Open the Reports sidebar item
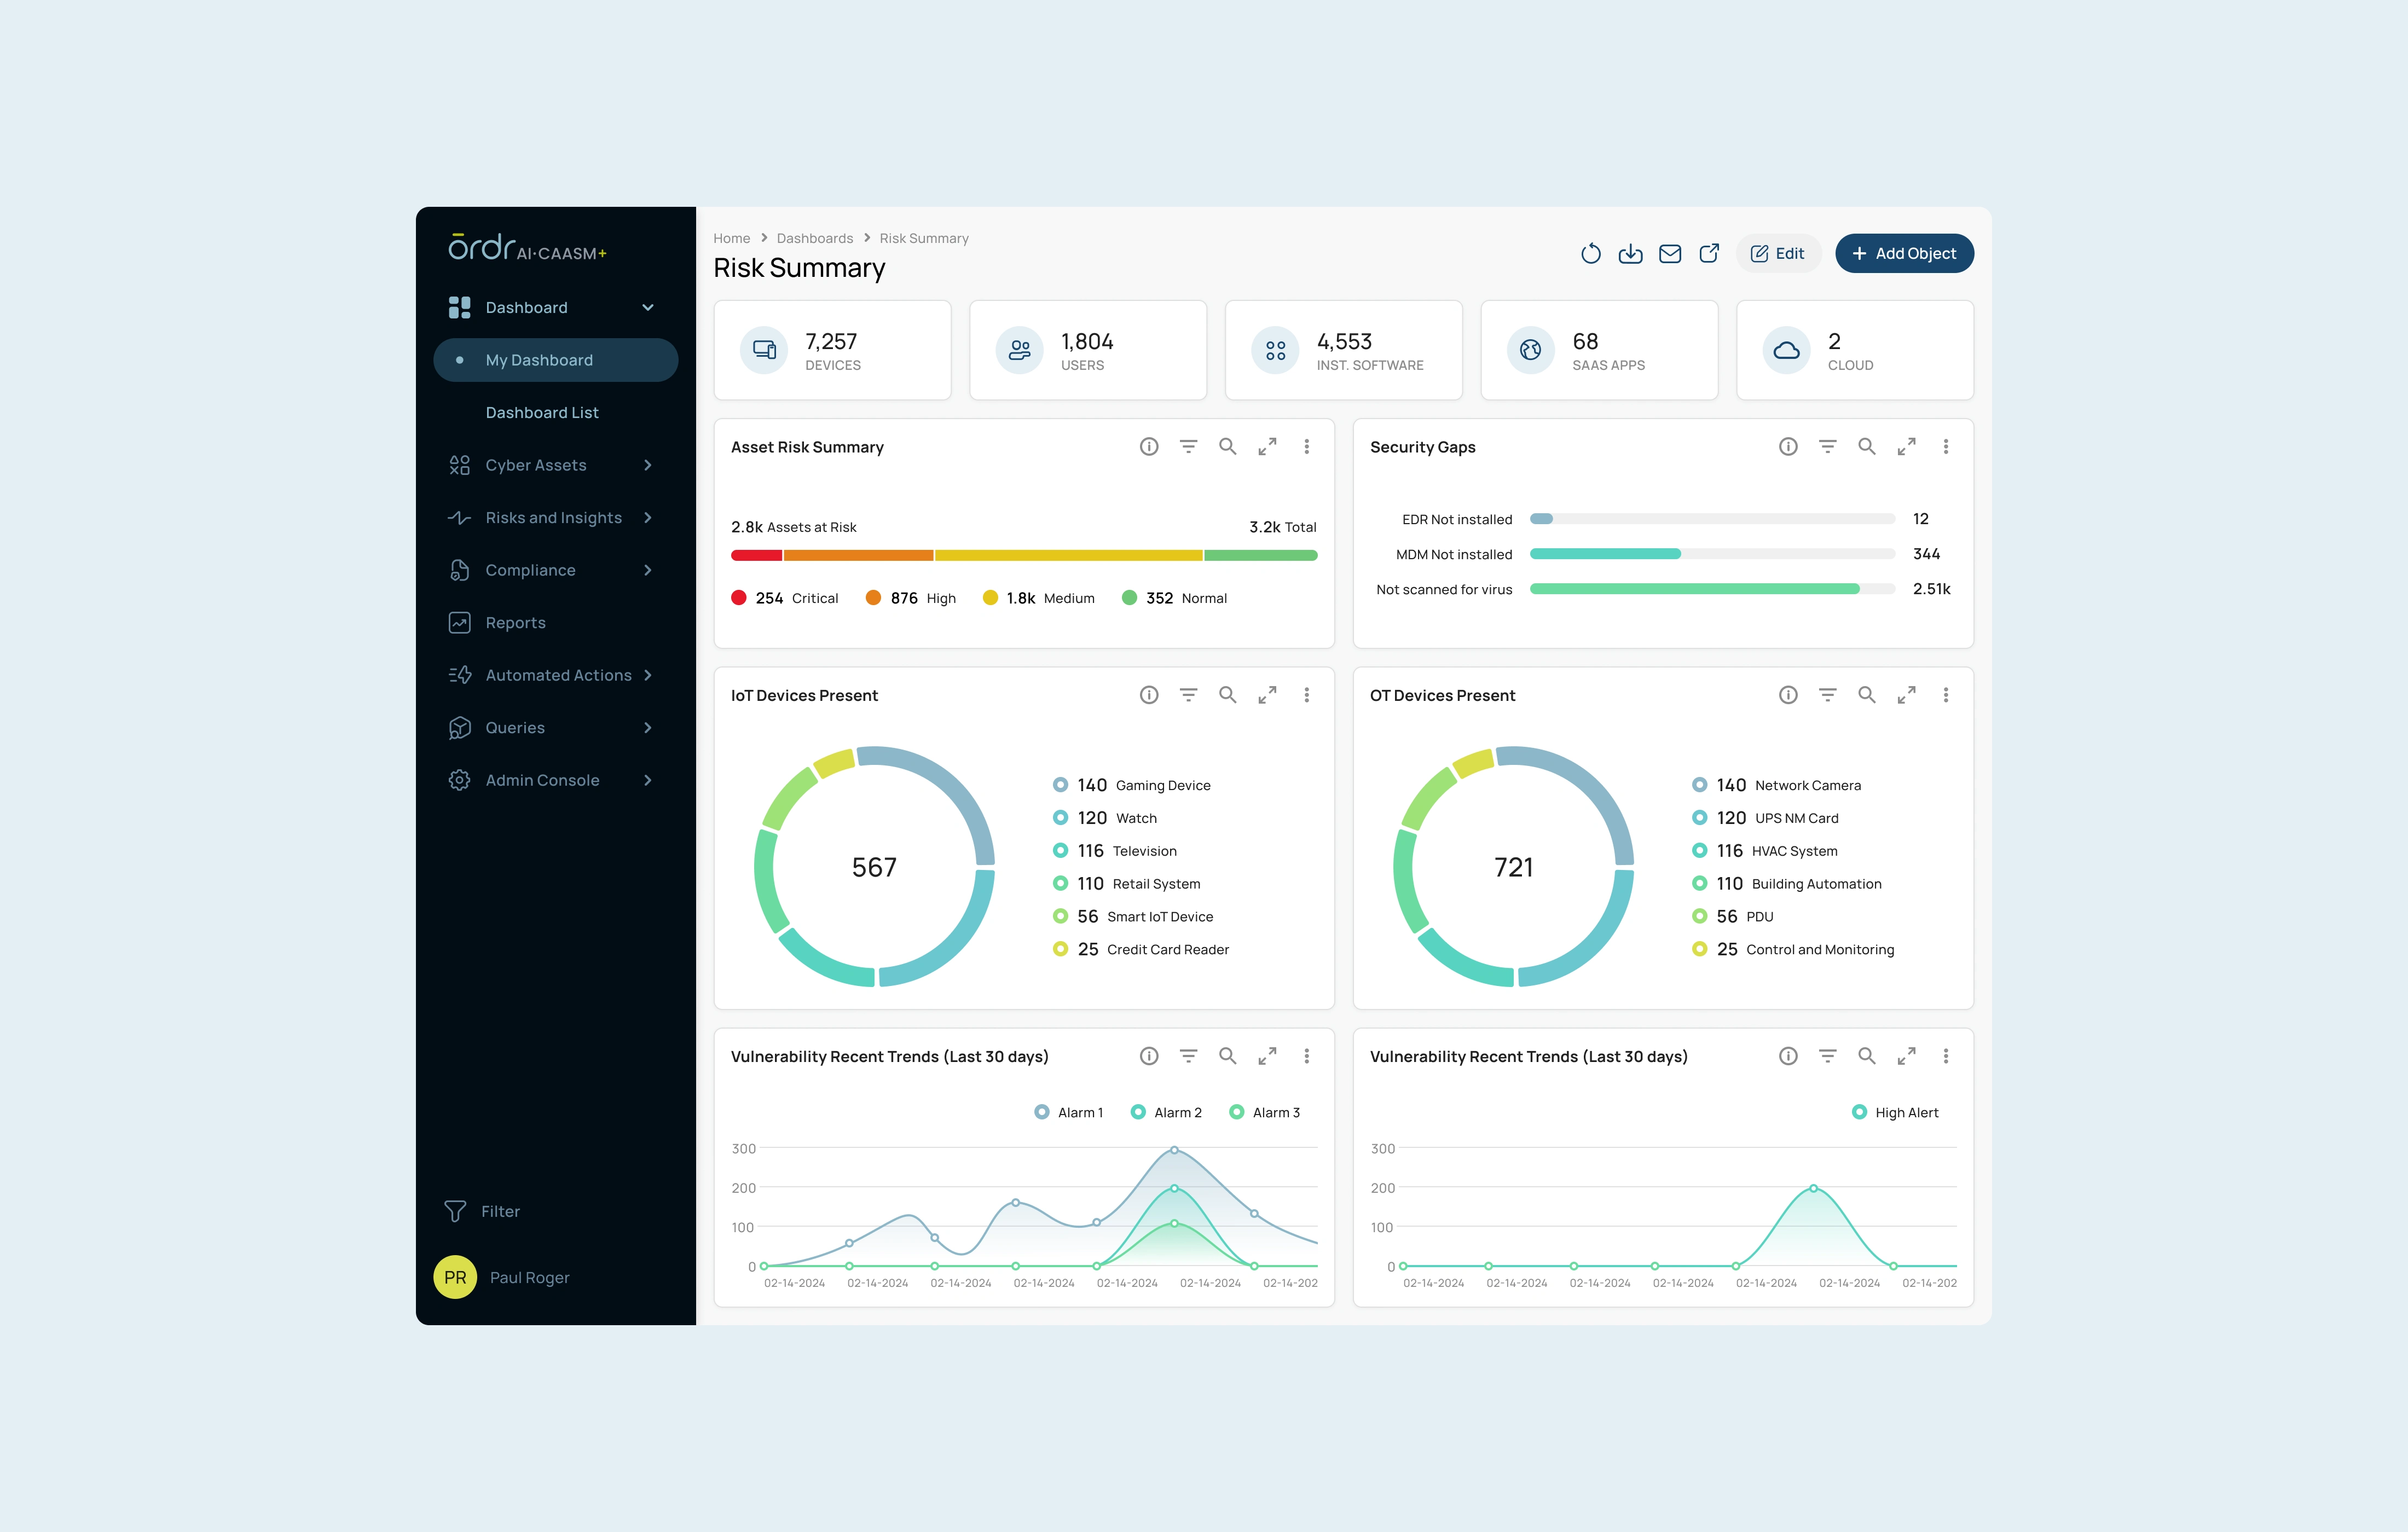Viewport: 2408px width, 1532px height. point(515,623)
